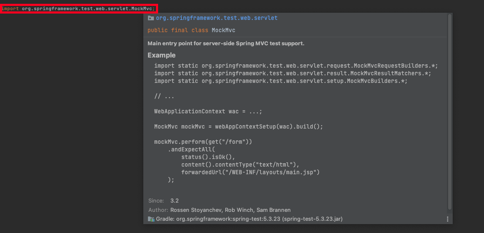Click the 'Main entry point' description sentence
The image size is (484, 233).
tap(226, 44)
